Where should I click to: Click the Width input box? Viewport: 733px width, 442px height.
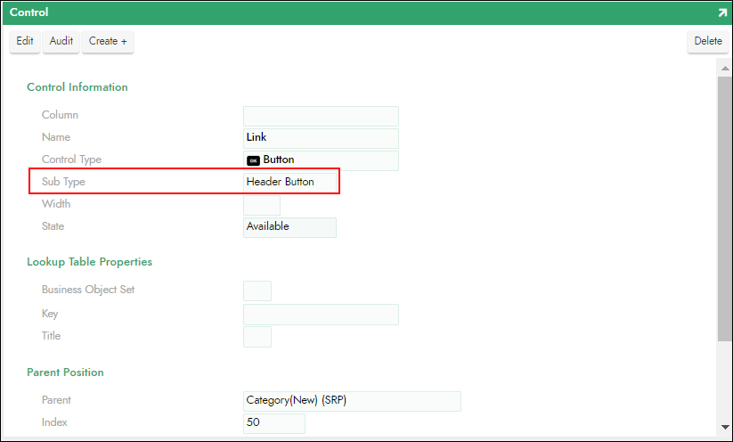click(x=261, y=205)
